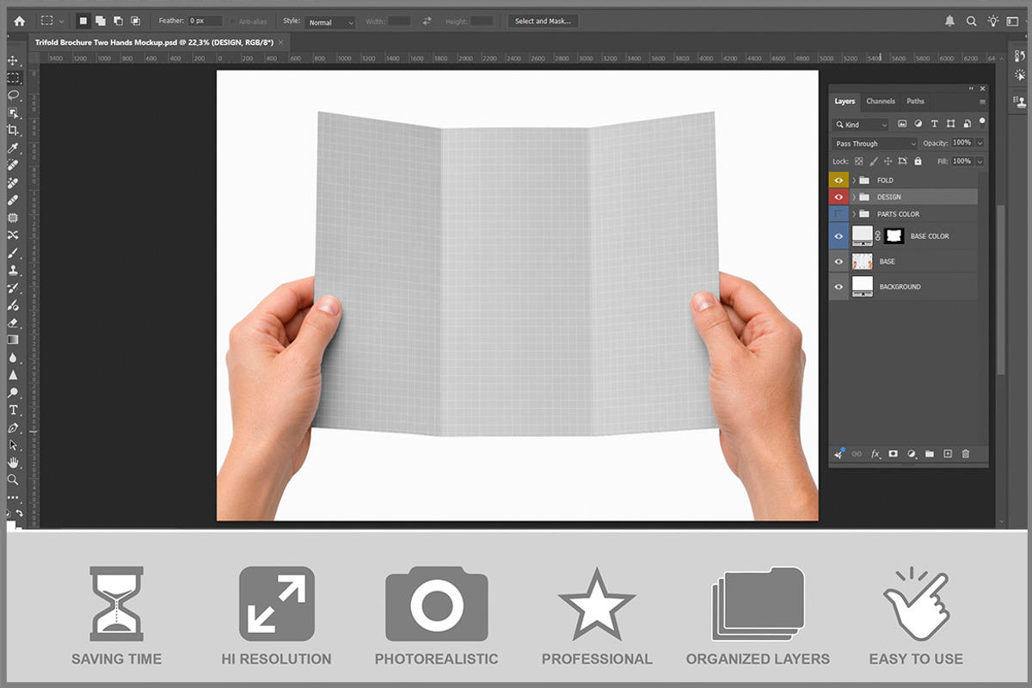Click the Select and Mask button
Viewport: 1032px width, 688px height.
coord(543,21)
